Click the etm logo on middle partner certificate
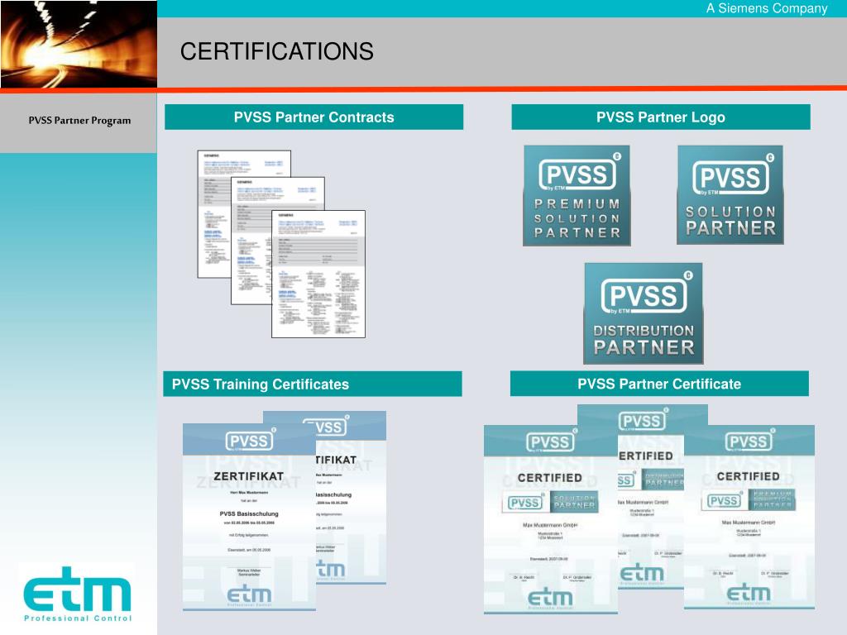847x635 pixels. (642, 574)
